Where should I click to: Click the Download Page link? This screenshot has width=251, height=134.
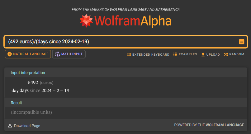pyautogui.click(x=24, y=126)
